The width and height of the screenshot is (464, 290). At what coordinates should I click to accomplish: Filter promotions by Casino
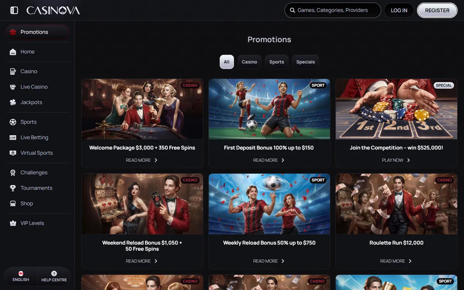(249, 62)
